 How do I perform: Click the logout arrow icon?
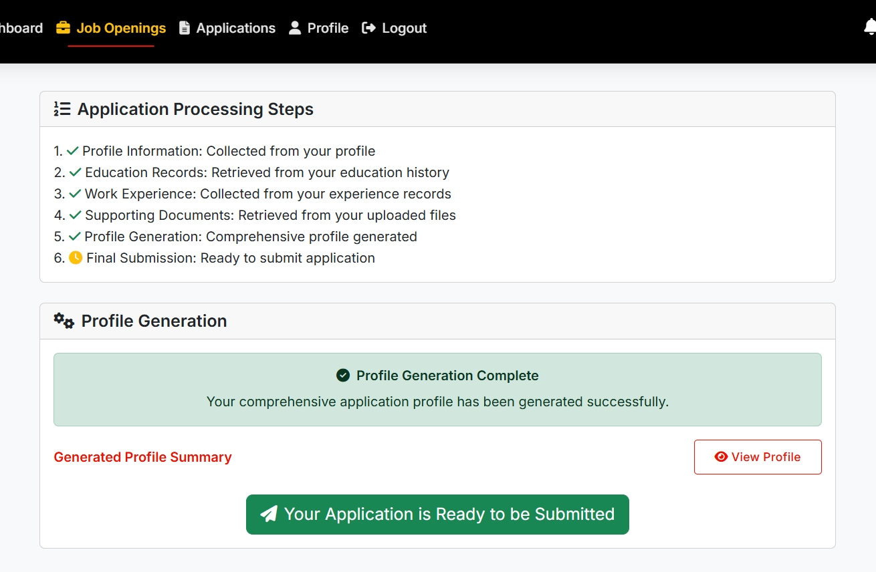tap(368, 28)
